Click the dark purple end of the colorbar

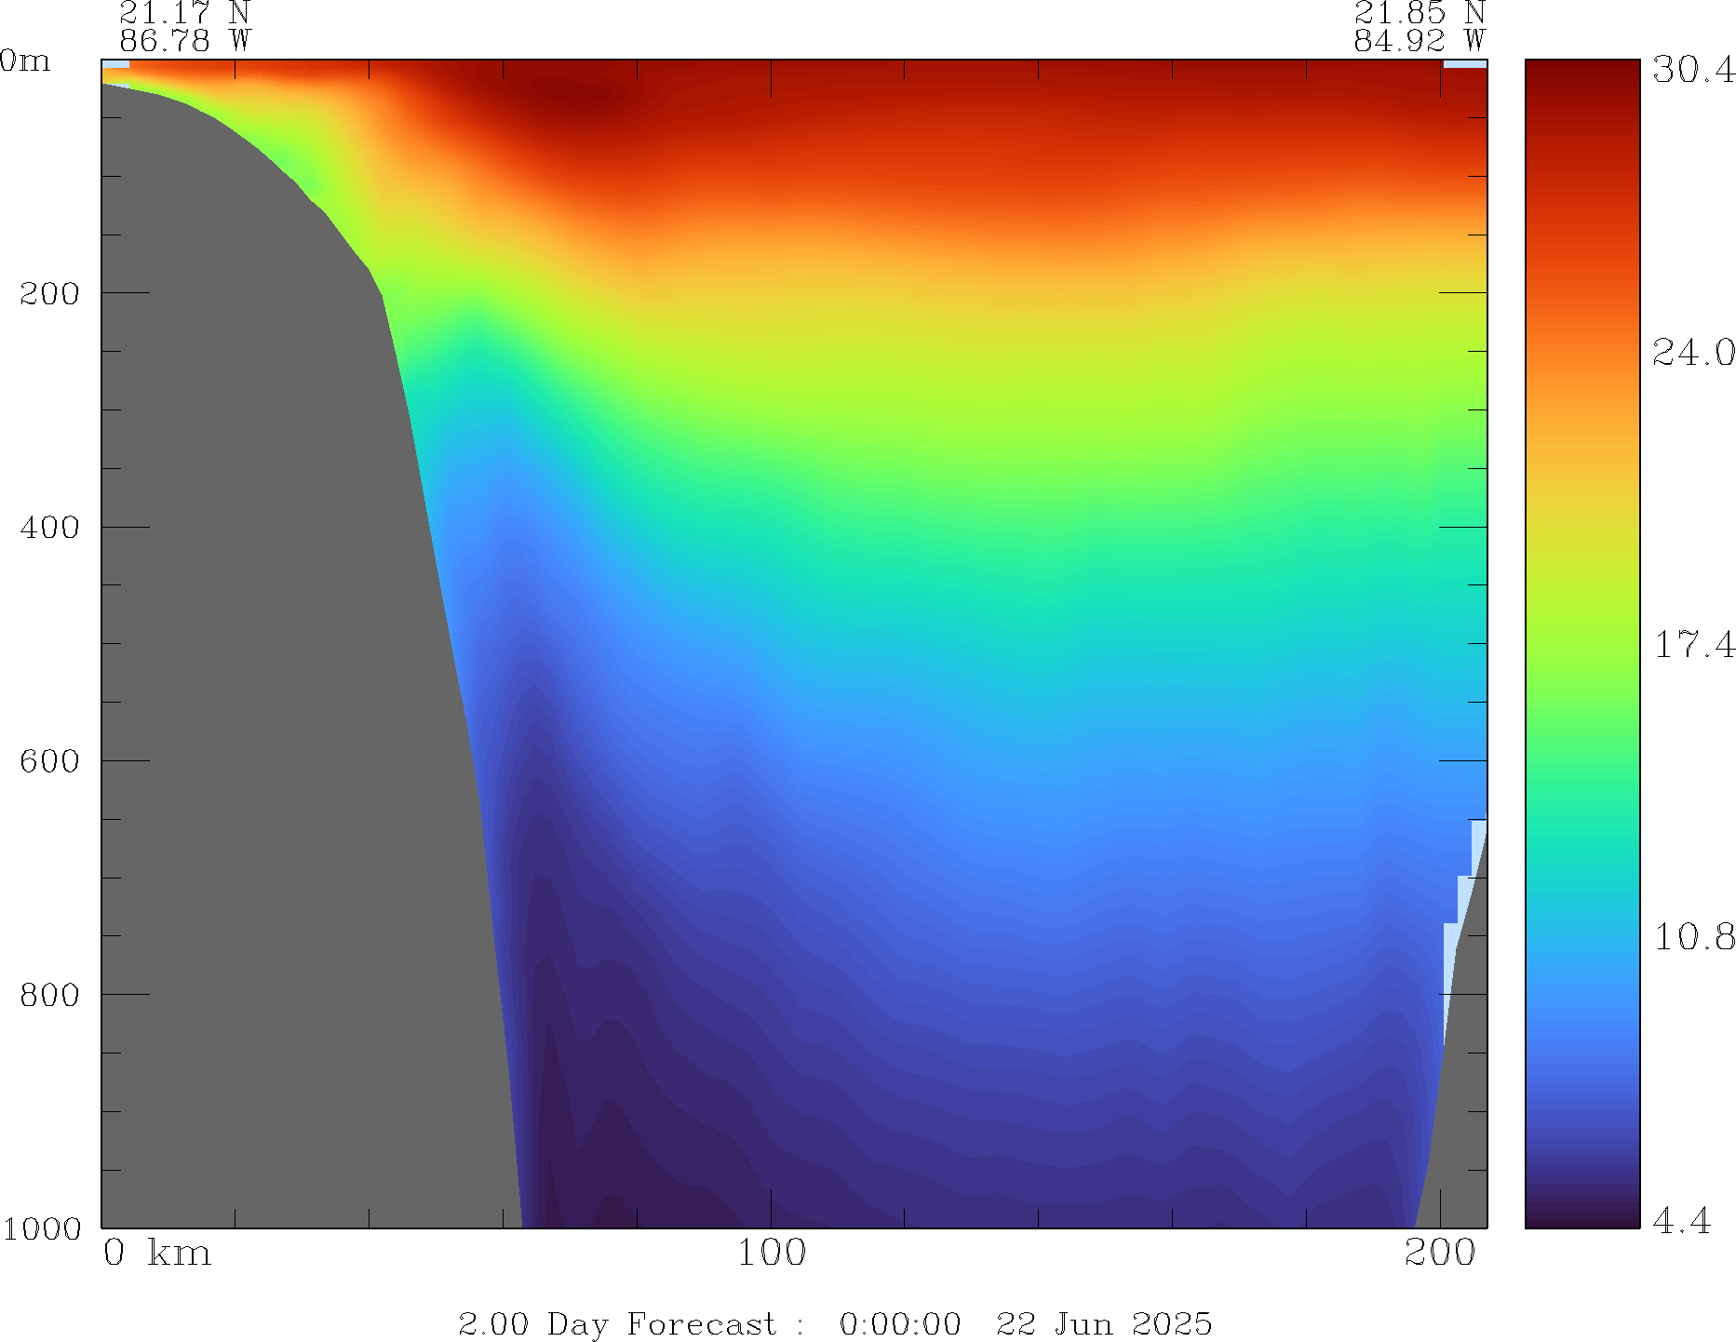[x=1581, y=1217]
